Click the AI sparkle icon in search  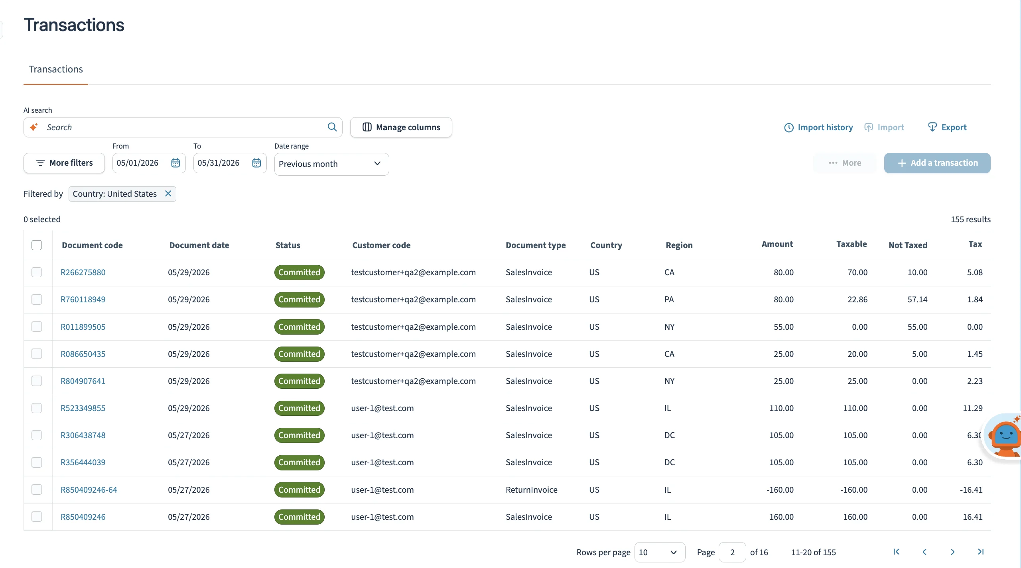tap(34, 127)
